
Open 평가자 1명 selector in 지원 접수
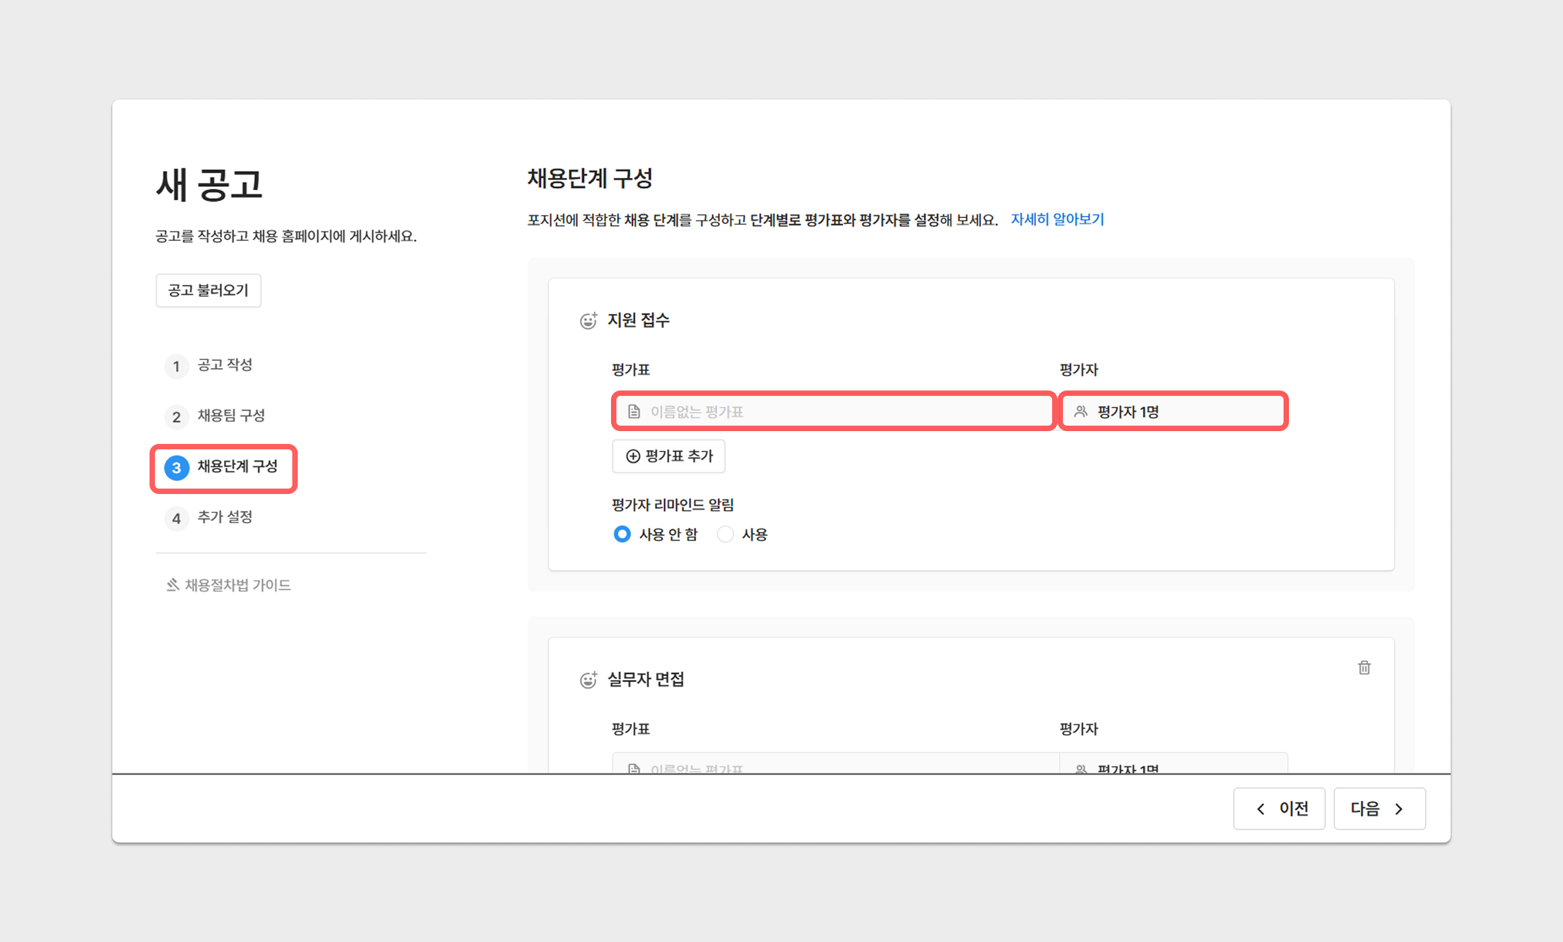coord(1172,411)
